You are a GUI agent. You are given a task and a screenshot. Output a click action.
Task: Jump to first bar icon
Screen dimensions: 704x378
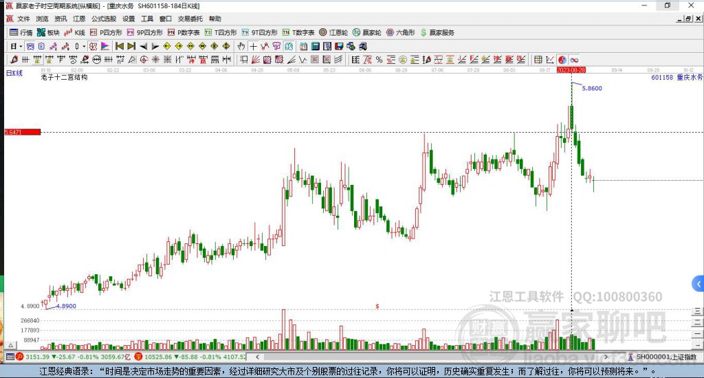(x=120, y=46)
